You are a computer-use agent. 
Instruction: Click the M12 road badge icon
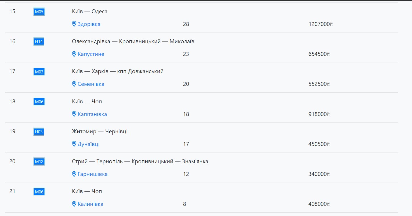(39, 162)
